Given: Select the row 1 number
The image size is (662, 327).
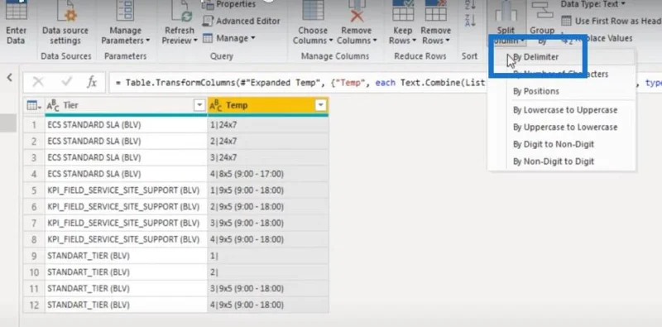Looking at the screenshot, I should point(34,125).
